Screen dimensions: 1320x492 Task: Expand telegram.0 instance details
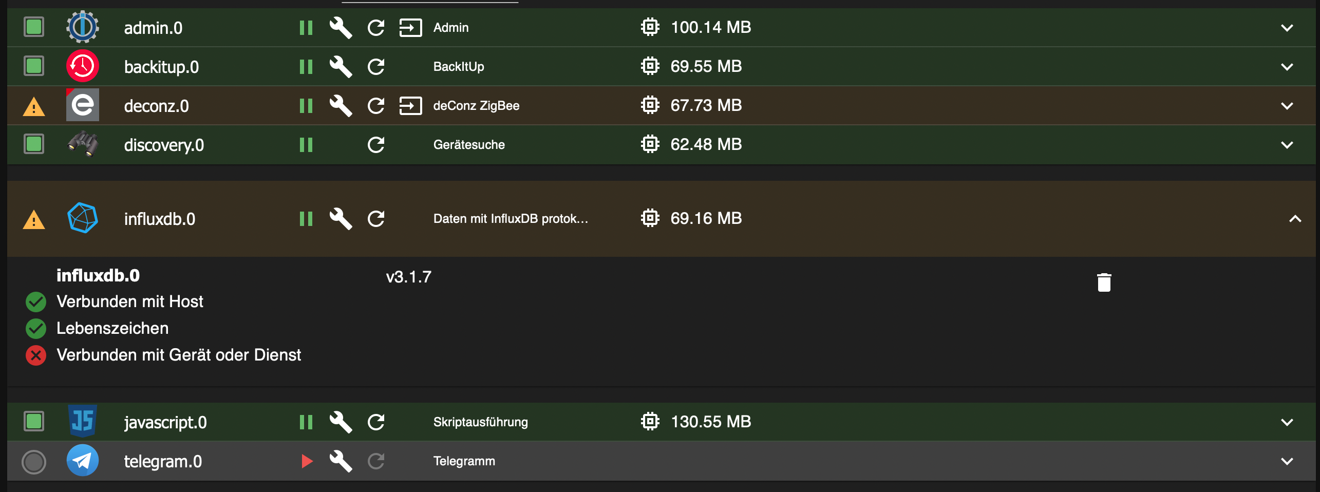pyautogui.click(x=1287, y=461)
